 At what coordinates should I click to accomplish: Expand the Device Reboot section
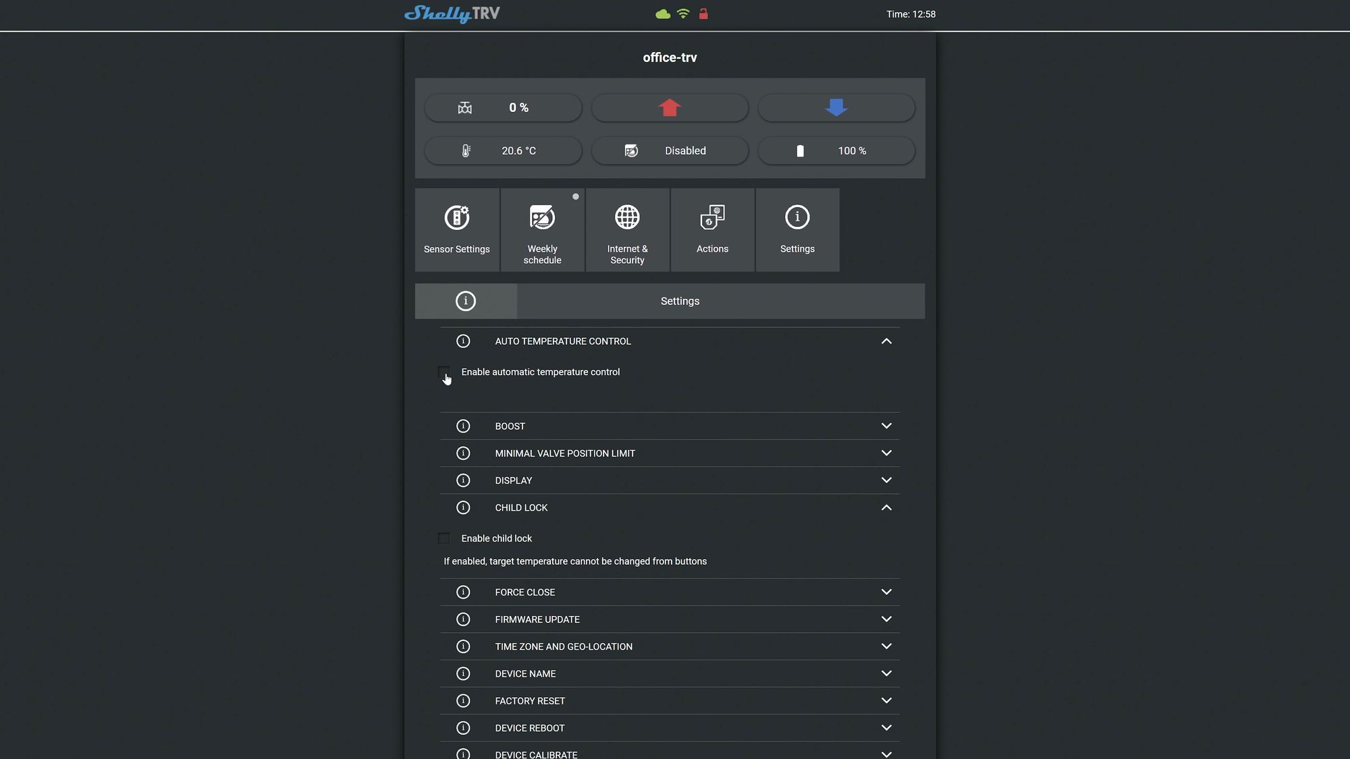886,727
